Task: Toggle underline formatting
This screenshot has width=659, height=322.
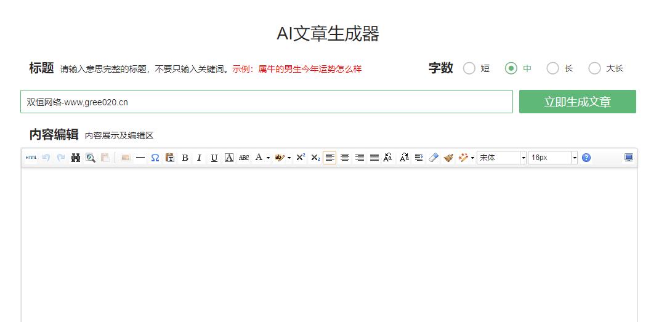Action: 214,158
